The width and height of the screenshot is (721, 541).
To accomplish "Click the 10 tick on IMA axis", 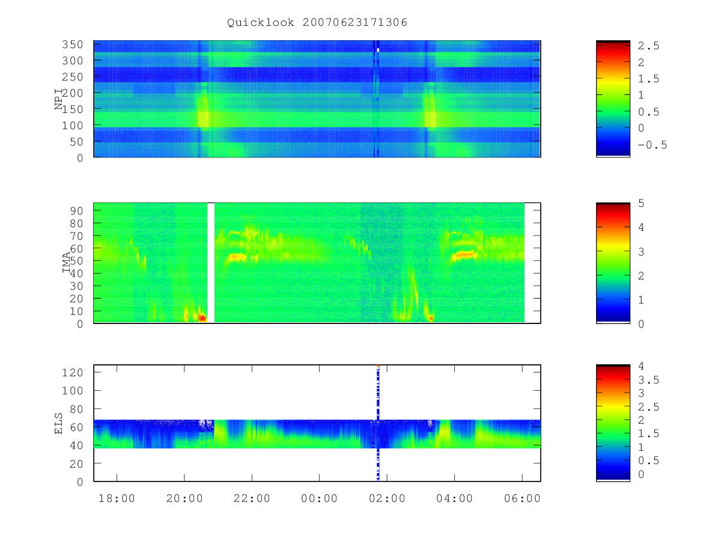I will click(x=77, y=311).
